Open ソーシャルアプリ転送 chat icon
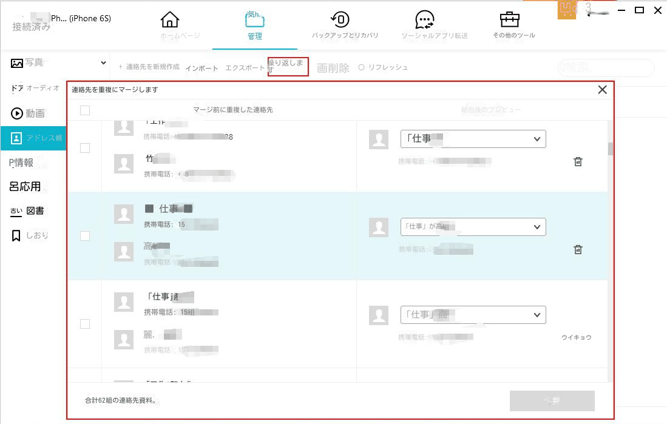The width and height of the screenshot is (667, 424). [424, 19]
